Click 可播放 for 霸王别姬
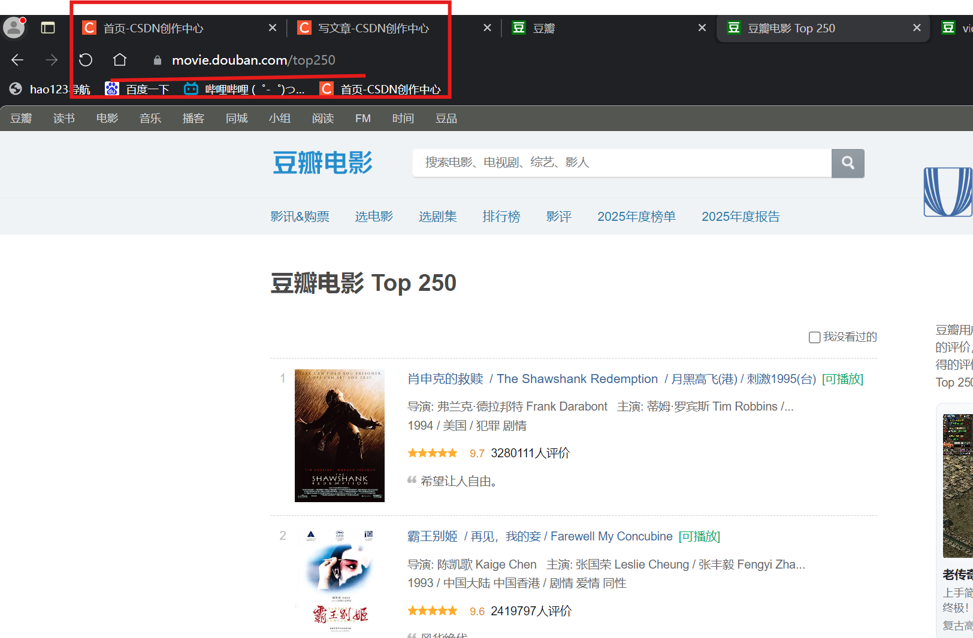973x638 pixels. [x=699, y=536]
